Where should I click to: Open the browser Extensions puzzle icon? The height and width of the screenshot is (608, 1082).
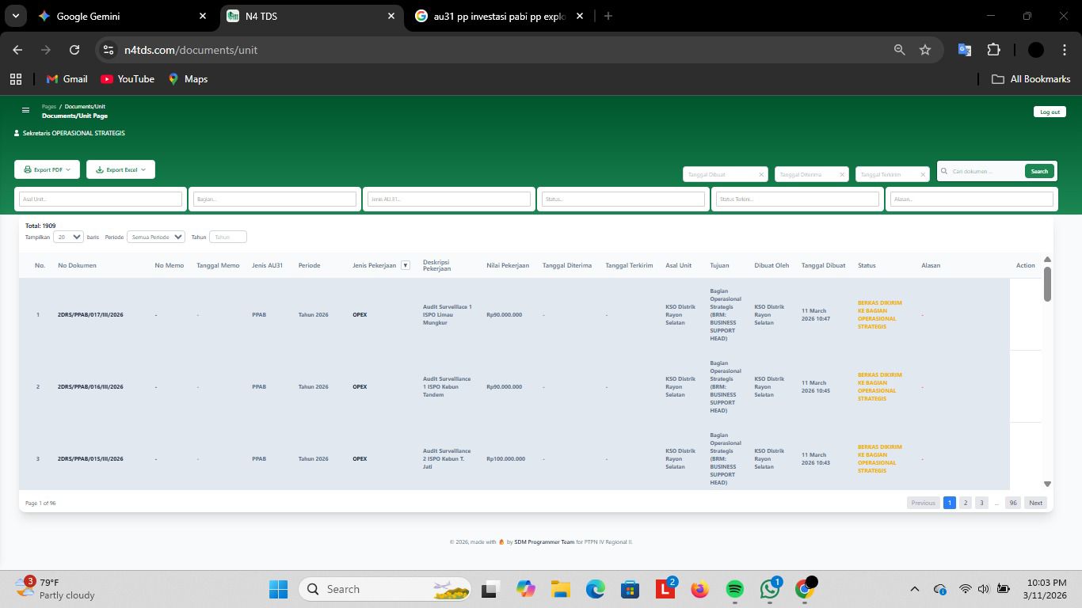993,50
